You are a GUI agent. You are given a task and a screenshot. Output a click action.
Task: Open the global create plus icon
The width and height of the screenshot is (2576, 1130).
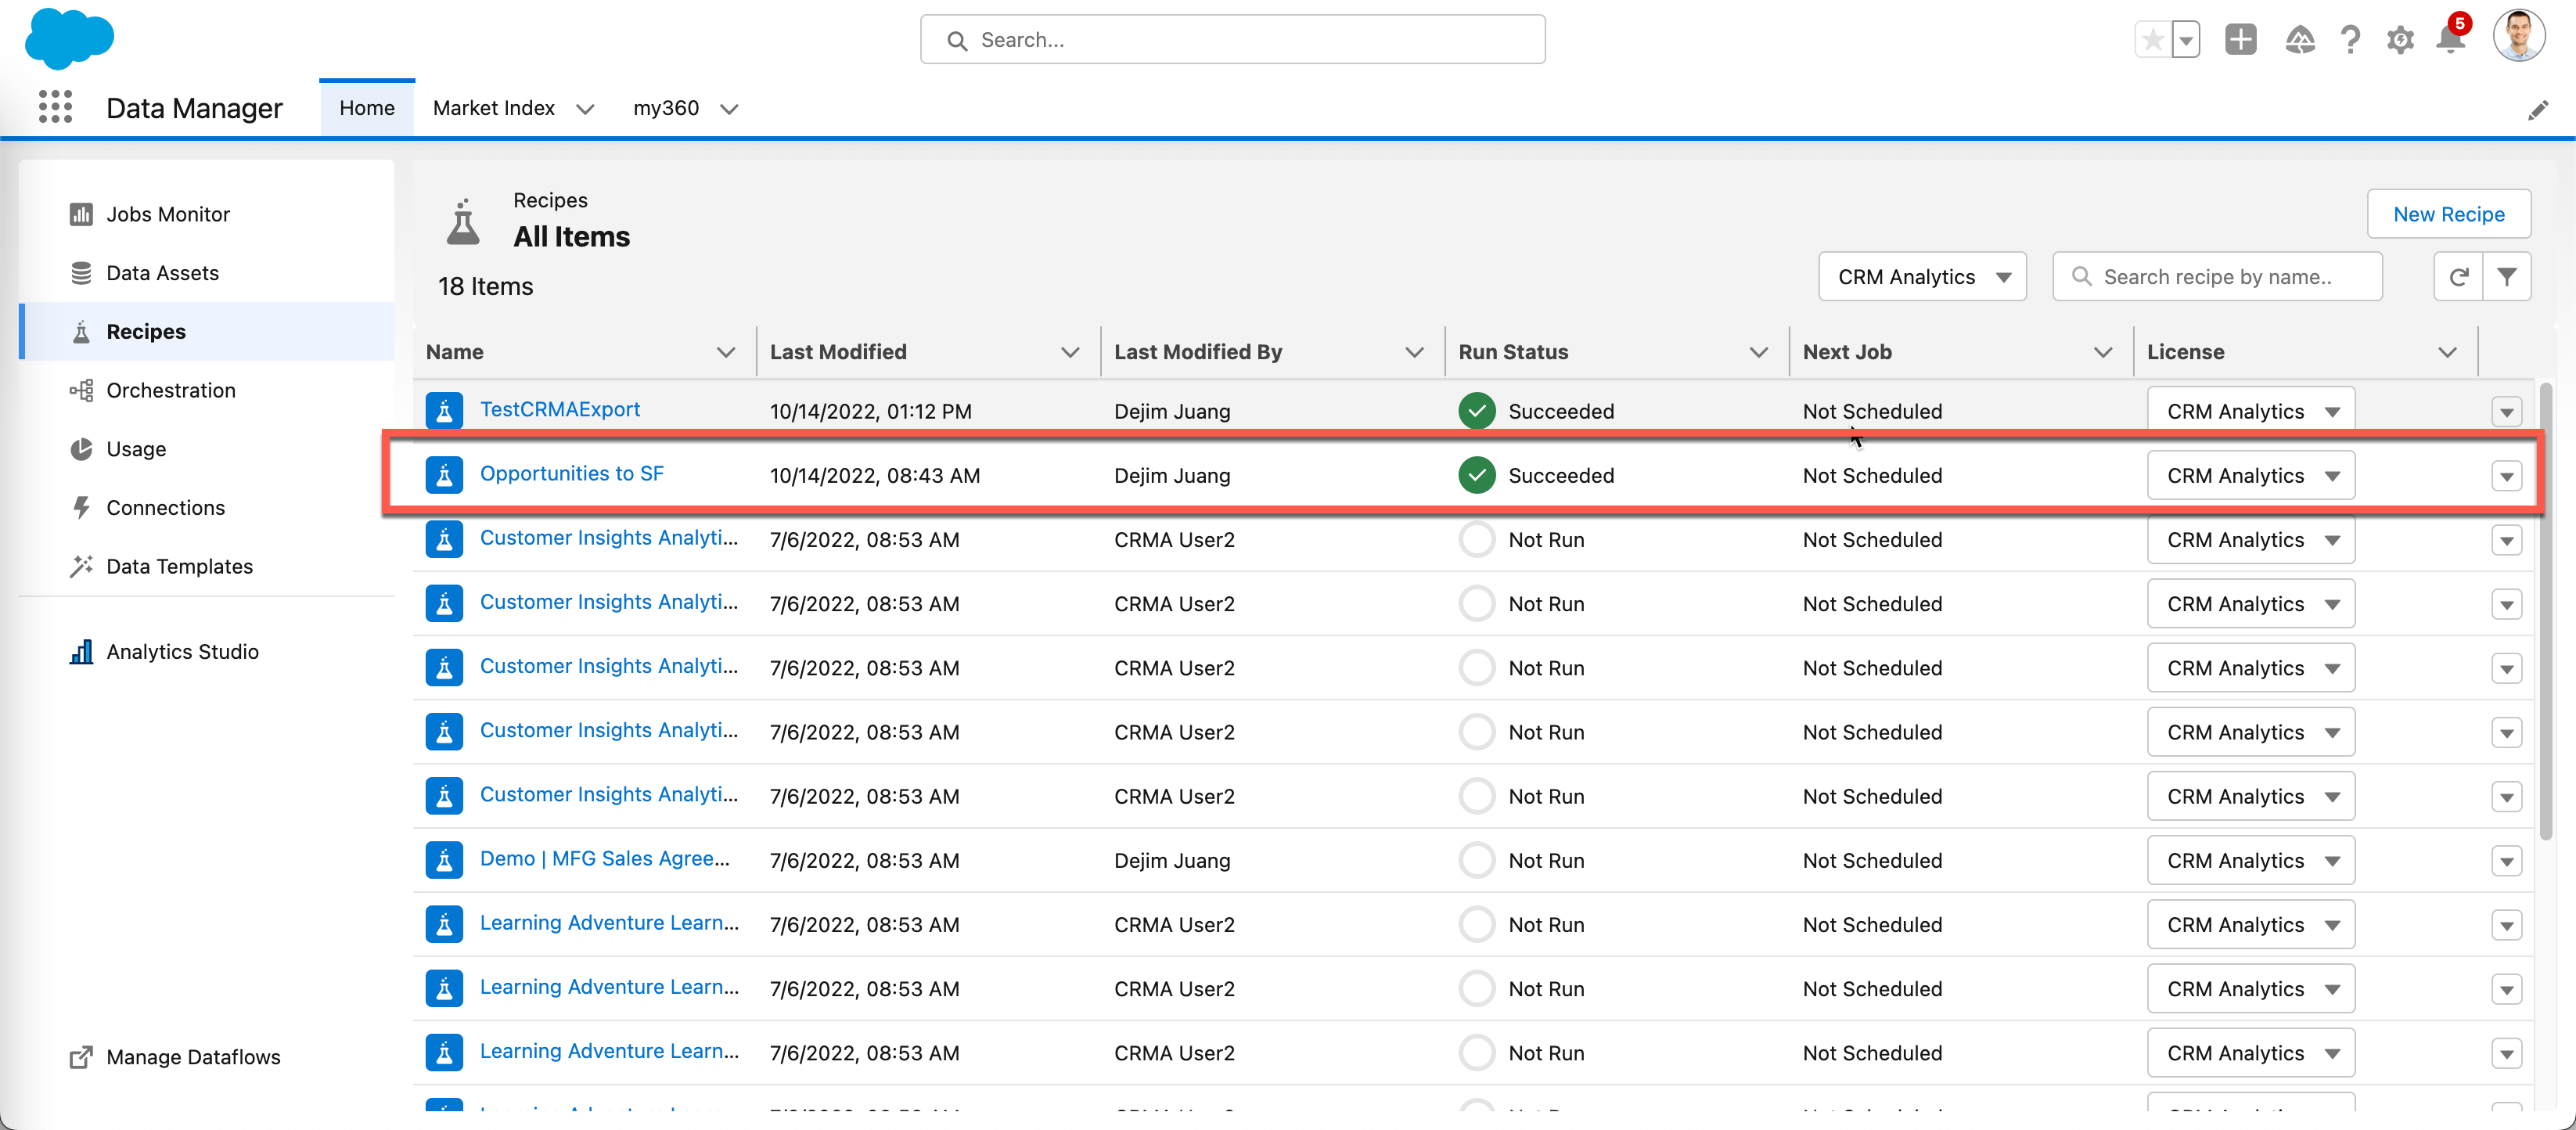(2240, 40)
